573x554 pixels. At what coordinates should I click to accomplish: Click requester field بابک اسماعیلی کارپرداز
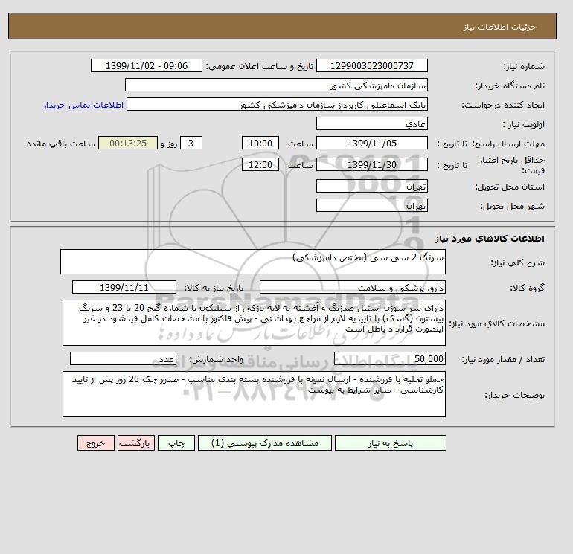click(277, 105)
